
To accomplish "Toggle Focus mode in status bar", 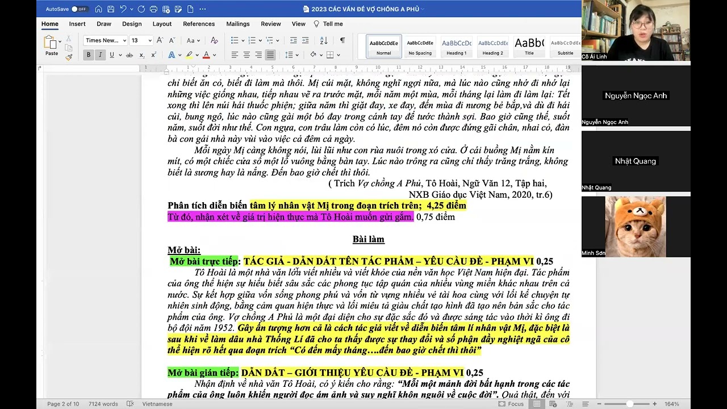I will [511, 404].
